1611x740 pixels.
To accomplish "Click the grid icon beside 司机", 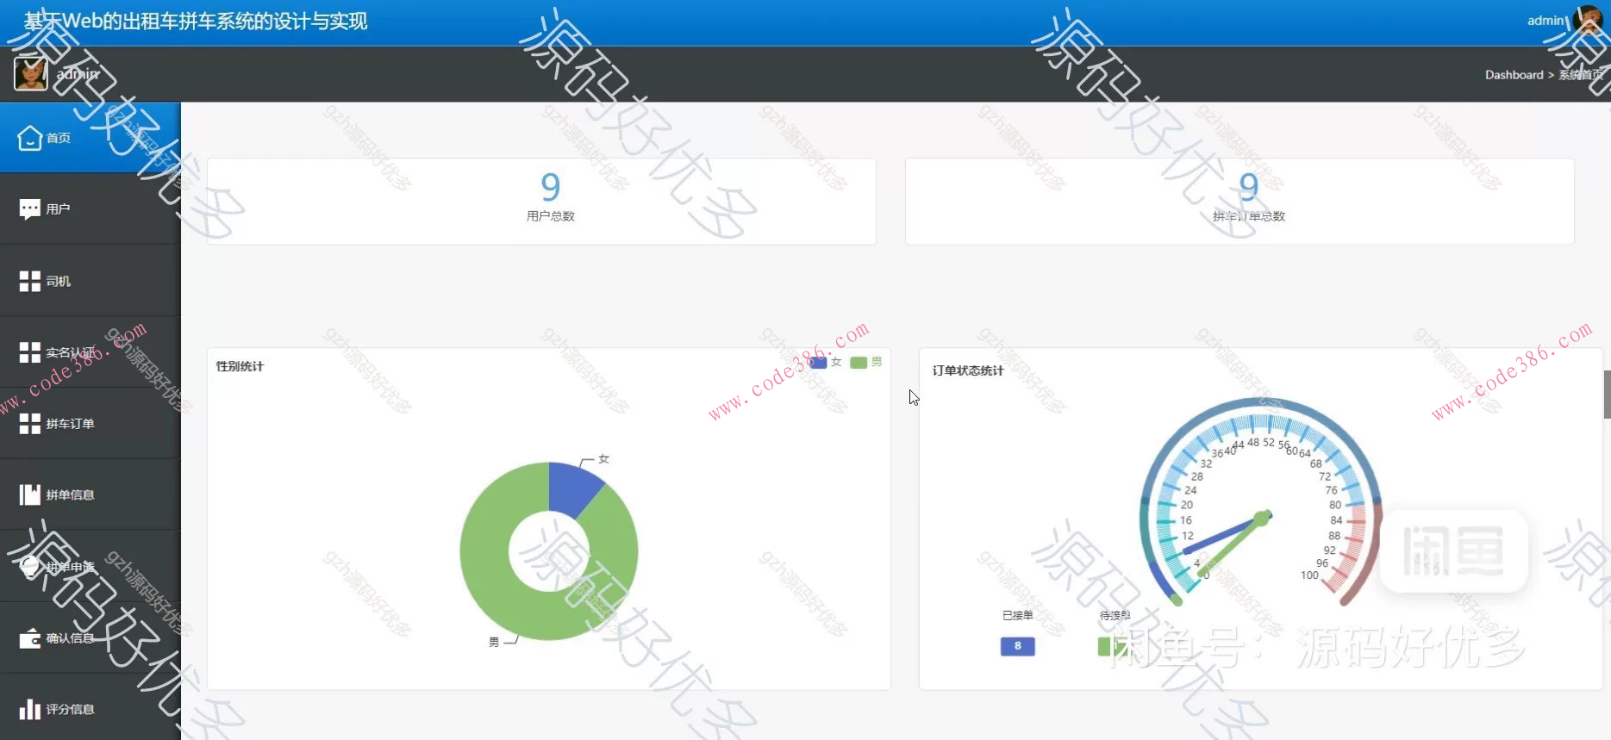I will [30, 281].
